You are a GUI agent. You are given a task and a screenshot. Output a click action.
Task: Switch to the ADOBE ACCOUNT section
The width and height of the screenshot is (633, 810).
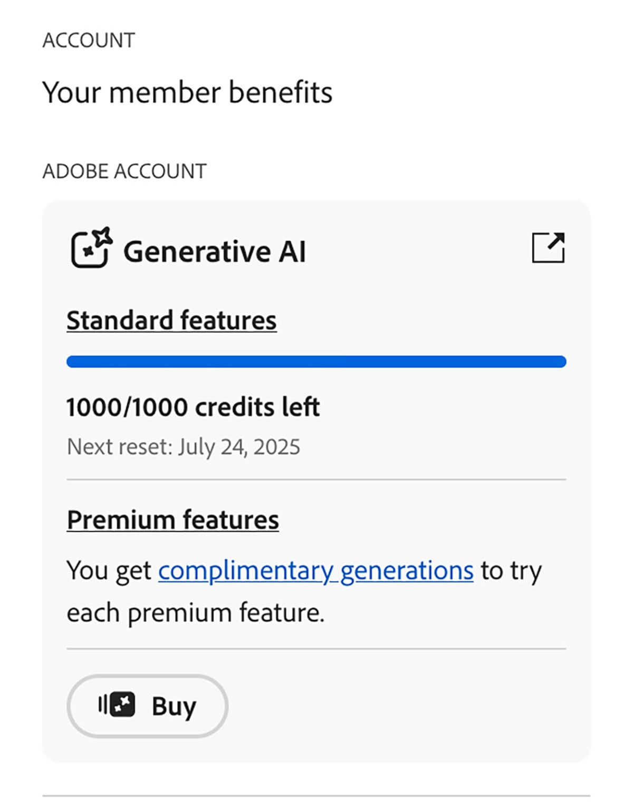(124, 170)
